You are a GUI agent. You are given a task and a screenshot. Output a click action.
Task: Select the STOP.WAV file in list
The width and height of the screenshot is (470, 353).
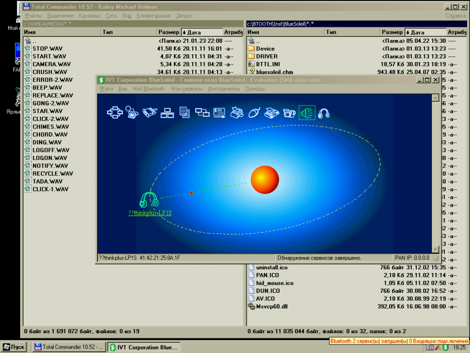[x=47, y=48]
